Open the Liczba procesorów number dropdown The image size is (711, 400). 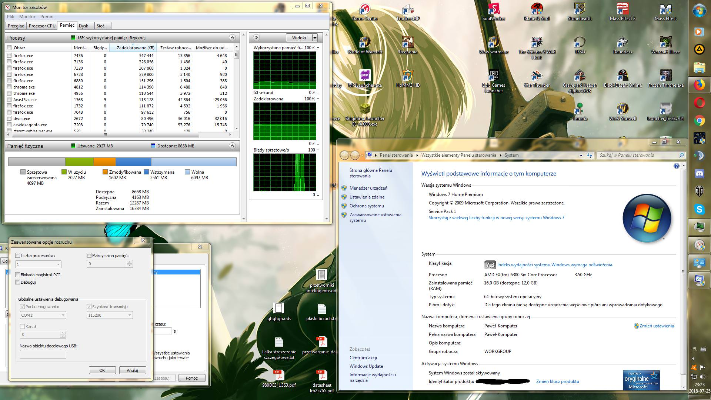(x=58, y=264)
